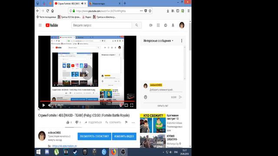
Task: Go to the YouTube home logo
Action: point(52,25)
